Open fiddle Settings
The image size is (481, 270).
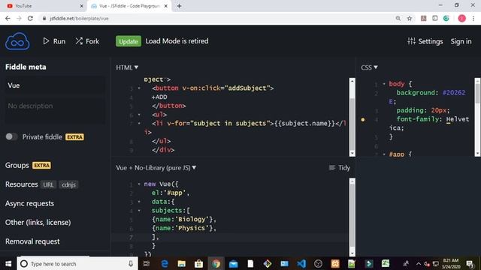(x=425, y=41)
